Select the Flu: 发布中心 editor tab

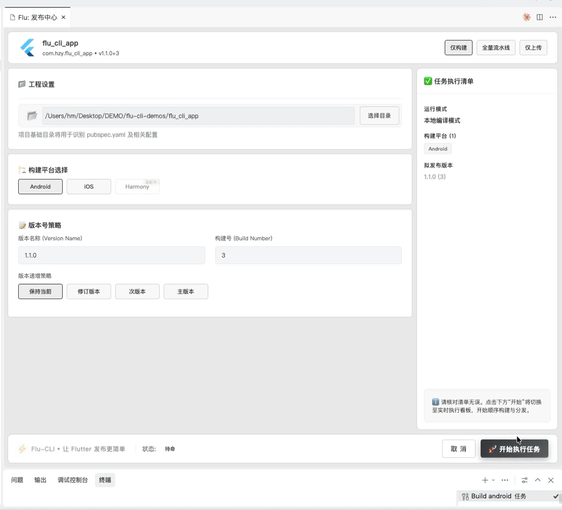(37, 17)
